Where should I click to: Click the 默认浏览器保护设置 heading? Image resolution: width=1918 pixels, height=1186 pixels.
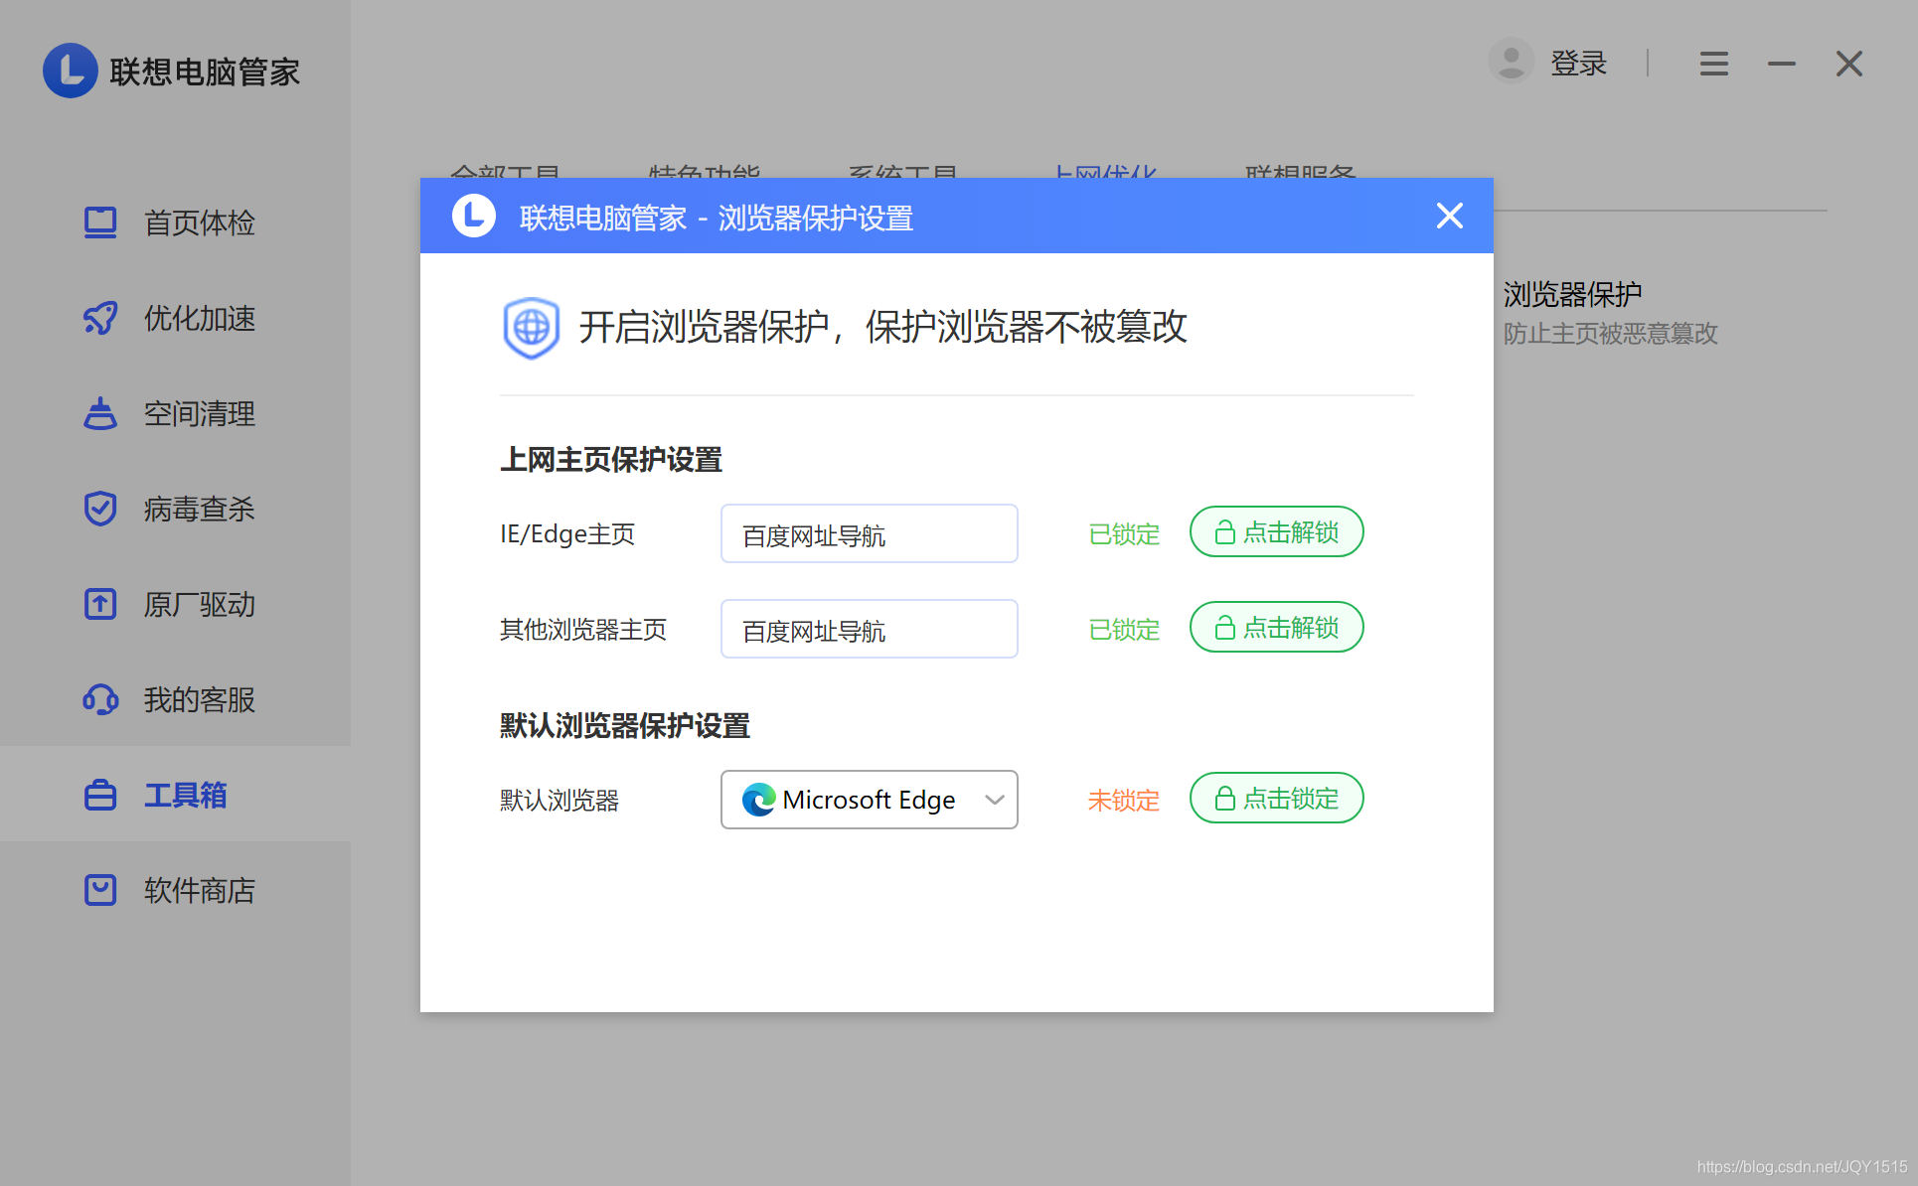pyautogui.click(x=625, y=726)
